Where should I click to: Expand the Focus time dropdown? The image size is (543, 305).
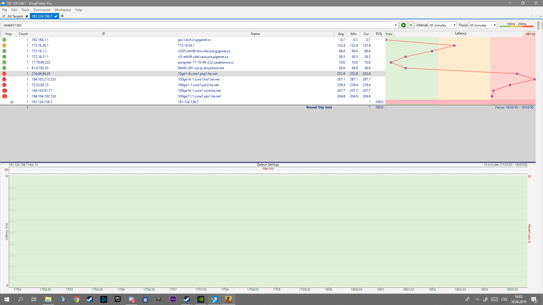[x=494, y=25]
